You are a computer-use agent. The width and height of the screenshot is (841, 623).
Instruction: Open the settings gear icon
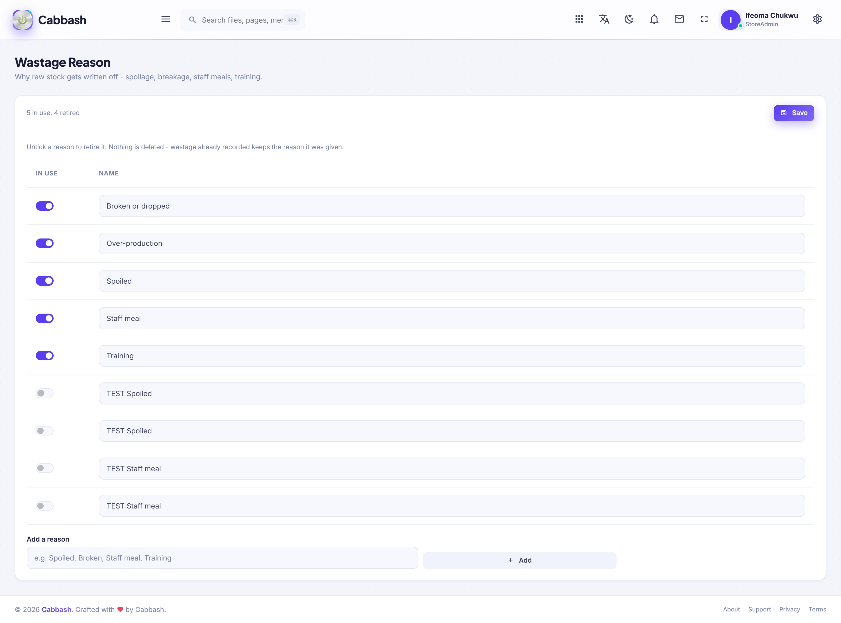[x=817, y=19]
